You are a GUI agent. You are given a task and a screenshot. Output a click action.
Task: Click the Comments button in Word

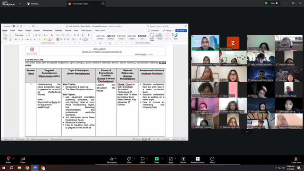coord(153,30)
